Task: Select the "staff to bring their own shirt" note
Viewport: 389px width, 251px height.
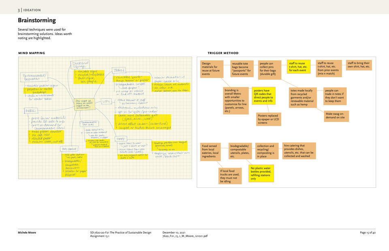Action: (x=359, y=65)
